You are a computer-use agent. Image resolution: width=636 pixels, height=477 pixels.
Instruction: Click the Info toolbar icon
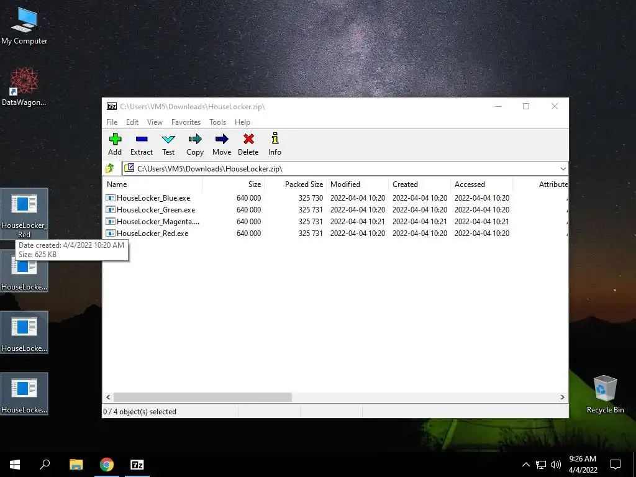point(275,139)
